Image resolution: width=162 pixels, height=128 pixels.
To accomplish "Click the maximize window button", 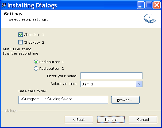I will (x=149, y=5).
